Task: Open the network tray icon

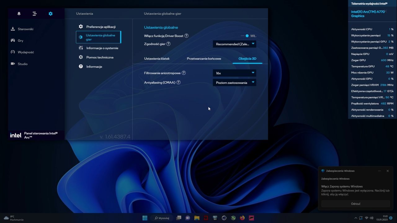Action: click(367, 218)
